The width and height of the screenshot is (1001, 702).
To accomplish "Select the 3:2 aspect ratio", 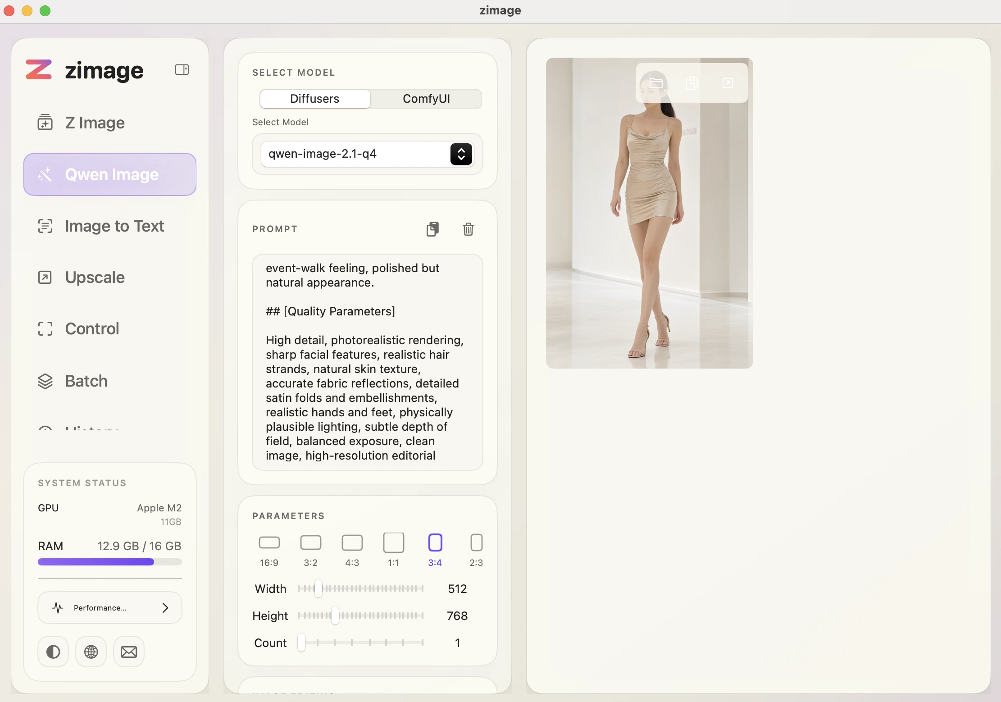I will [311, 550].
